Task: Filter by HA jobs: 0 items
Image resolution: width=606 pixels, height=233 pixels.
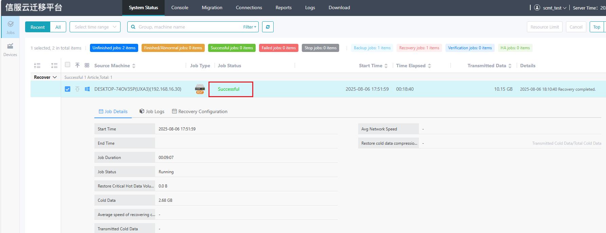Action: point(515,48)
